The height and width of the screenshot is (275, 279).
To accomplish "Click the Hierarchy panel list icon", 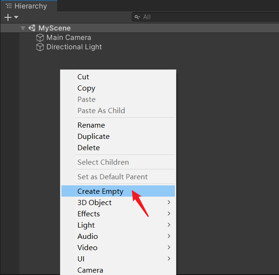I will click(9, 6).
